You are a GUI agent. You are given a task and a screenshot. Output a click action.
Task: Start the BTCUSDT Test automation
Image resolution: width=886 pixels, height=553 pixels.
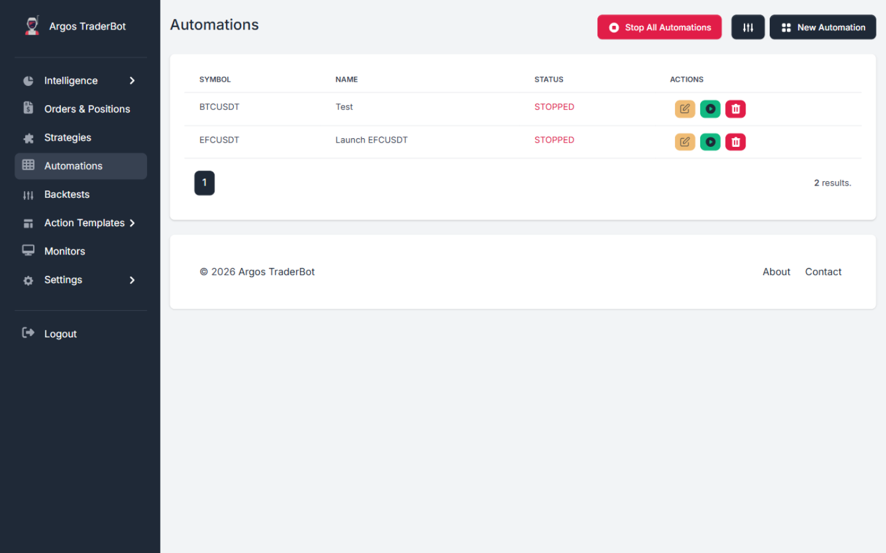[x=710, y=109]
